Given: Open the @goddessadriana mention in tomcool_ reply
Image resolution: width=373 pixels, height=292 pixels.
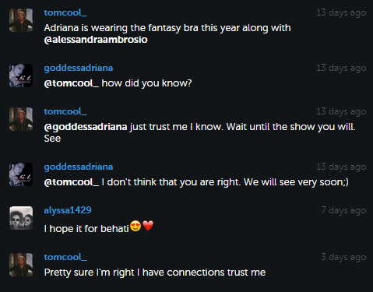Looking at the screenshot, I should coord(86,127).
